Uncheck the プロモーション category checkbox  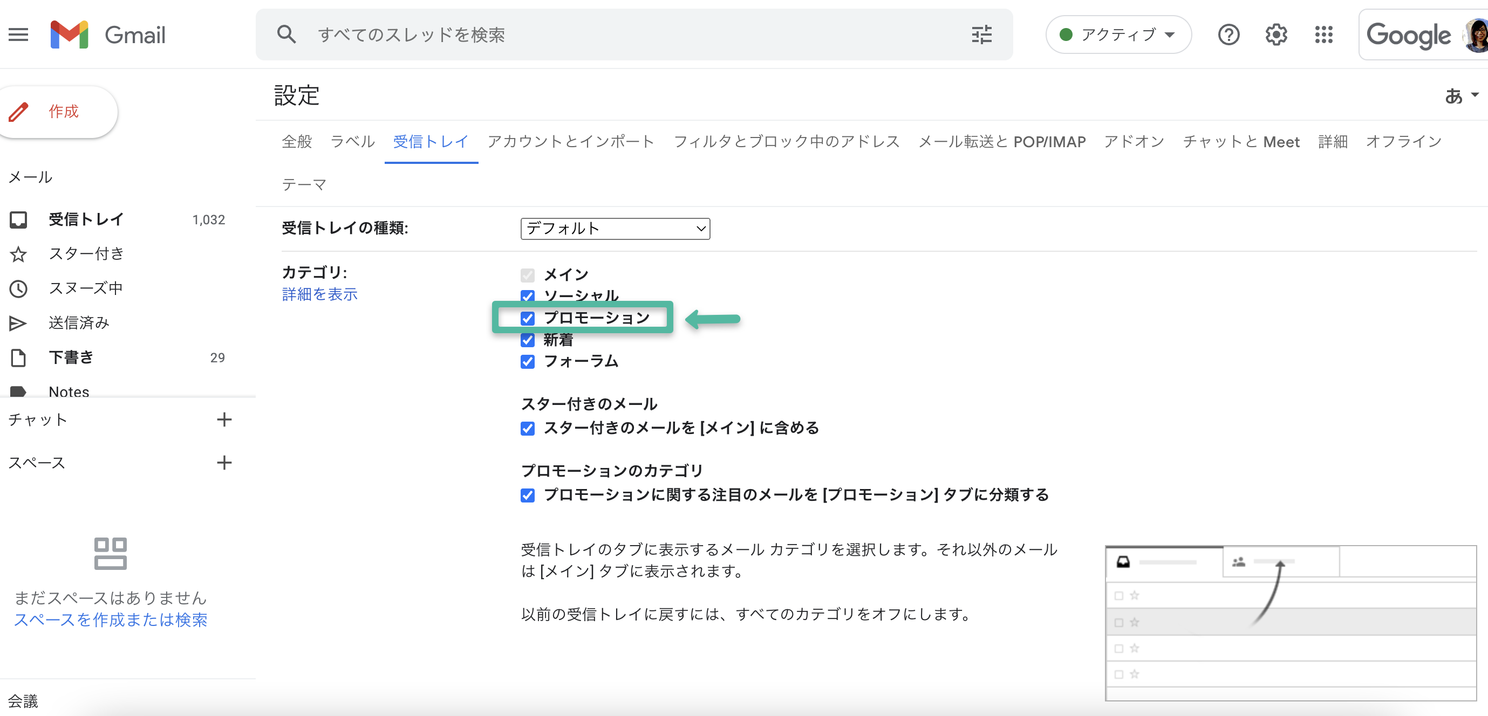pyautogui.click(x=528, y=318)
